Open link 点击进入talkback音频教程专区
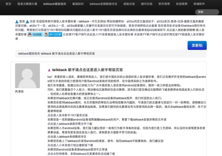 pos(67,137)
